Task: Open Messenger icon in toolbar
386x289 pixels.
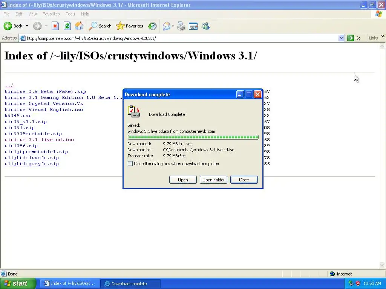Action: (x=205, y=26)
